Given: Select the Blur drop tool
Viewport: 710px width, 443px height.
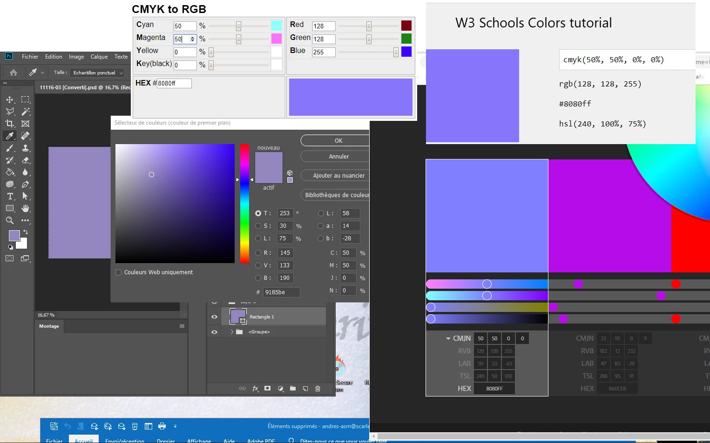Looking at the screenshot, I should pyautogui.click(x=25, y=172).
